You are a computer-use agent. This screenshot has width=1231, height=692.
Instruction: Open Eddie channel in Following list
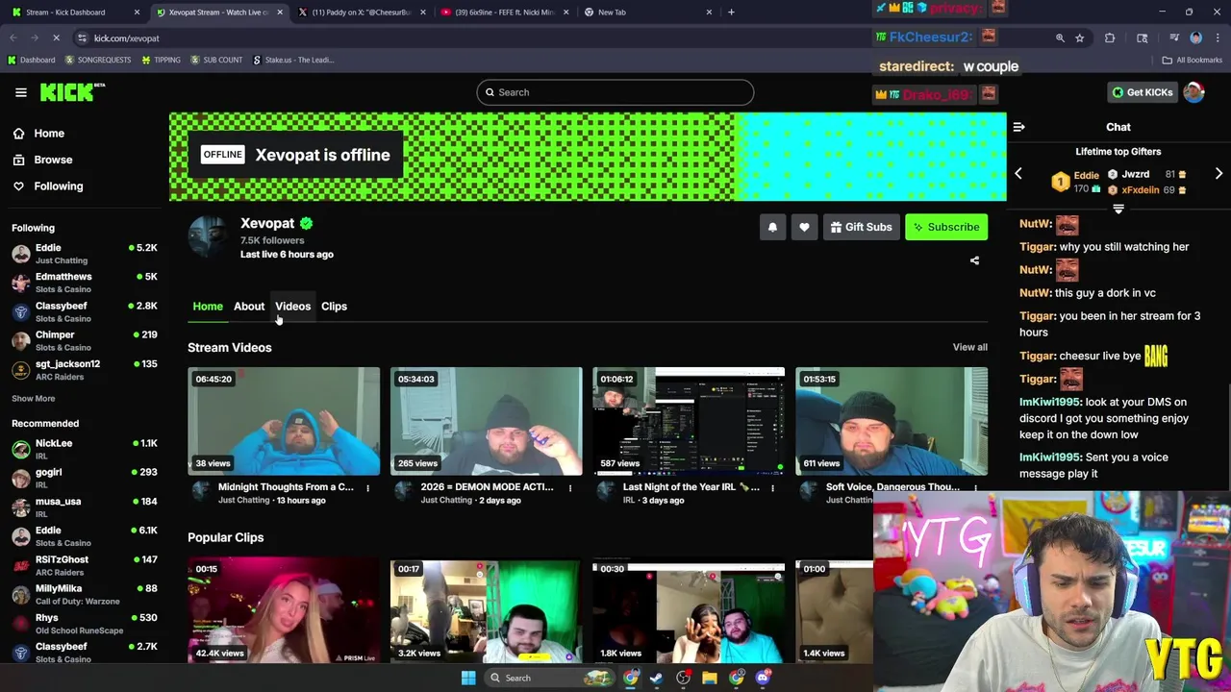pyautogui.click(x=84, y=253)
